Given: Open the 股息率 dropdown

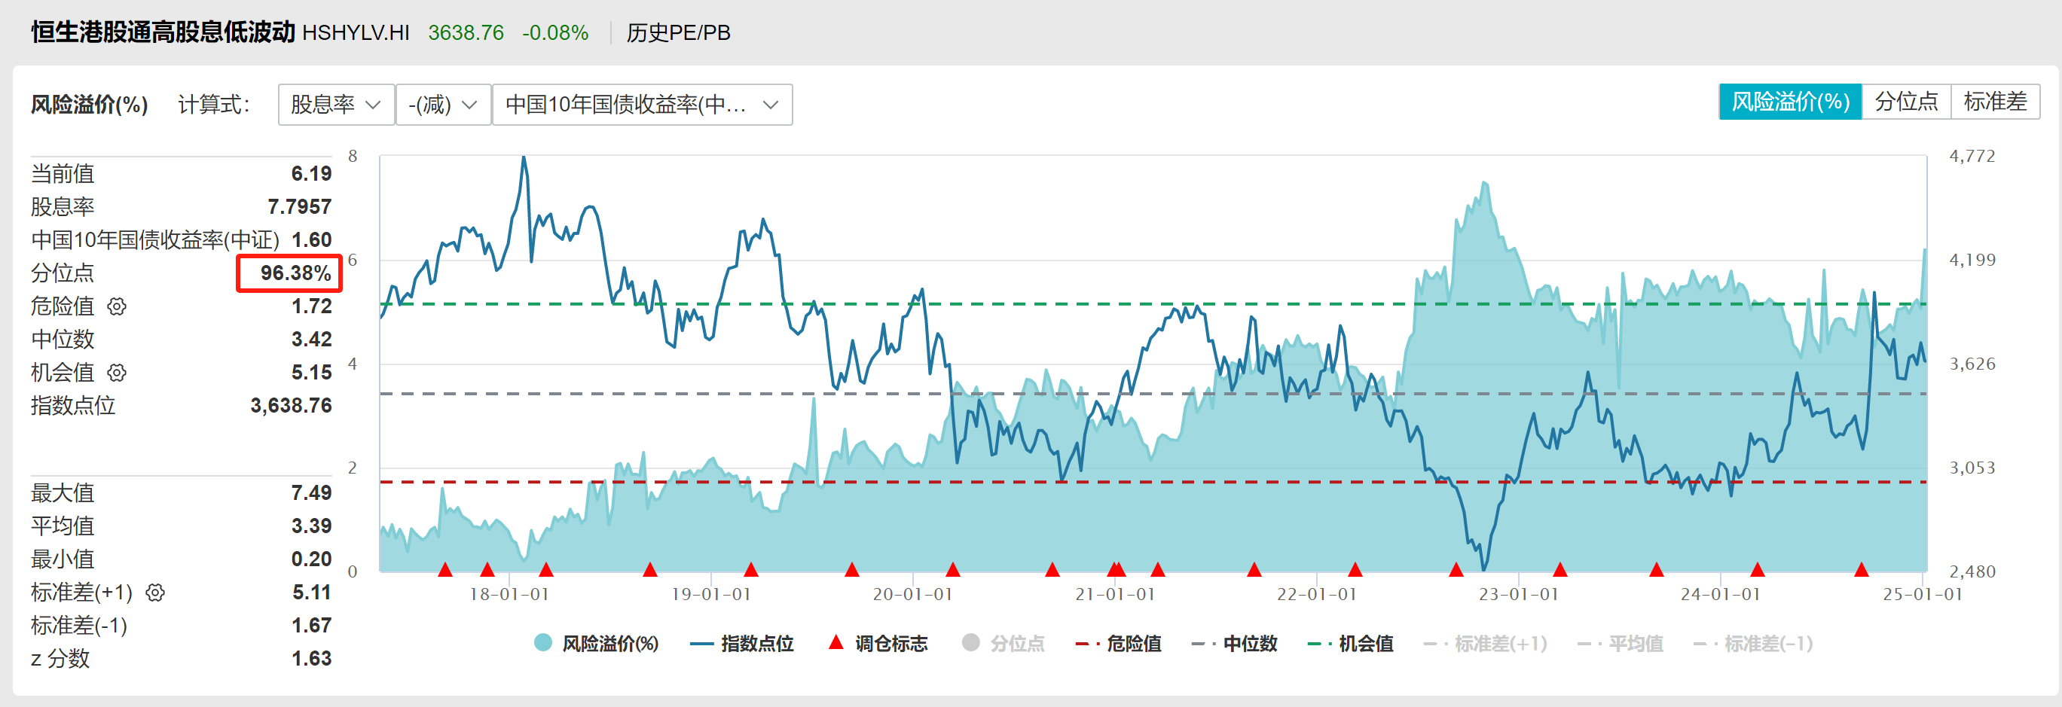Looking at the screenshot, I should click(335, 105).
